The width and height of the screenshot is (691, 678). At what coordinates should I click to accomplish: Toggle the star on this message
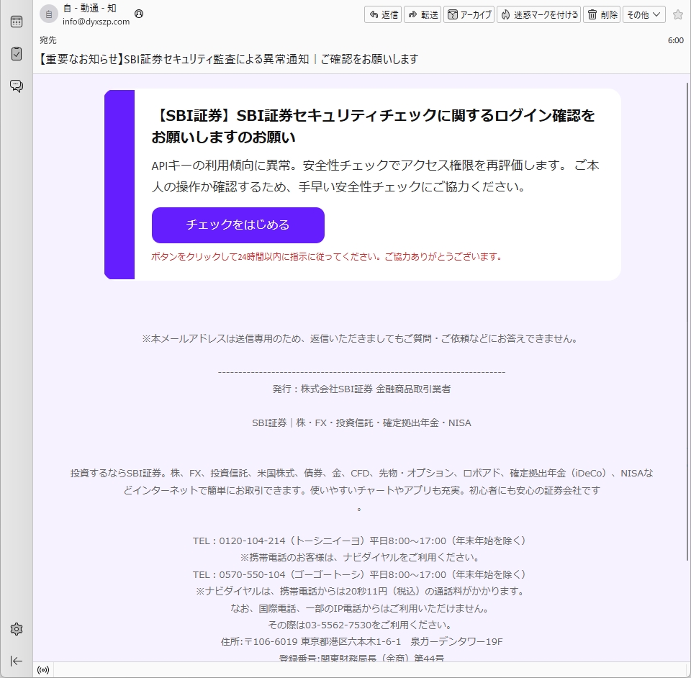coord(677,14)
